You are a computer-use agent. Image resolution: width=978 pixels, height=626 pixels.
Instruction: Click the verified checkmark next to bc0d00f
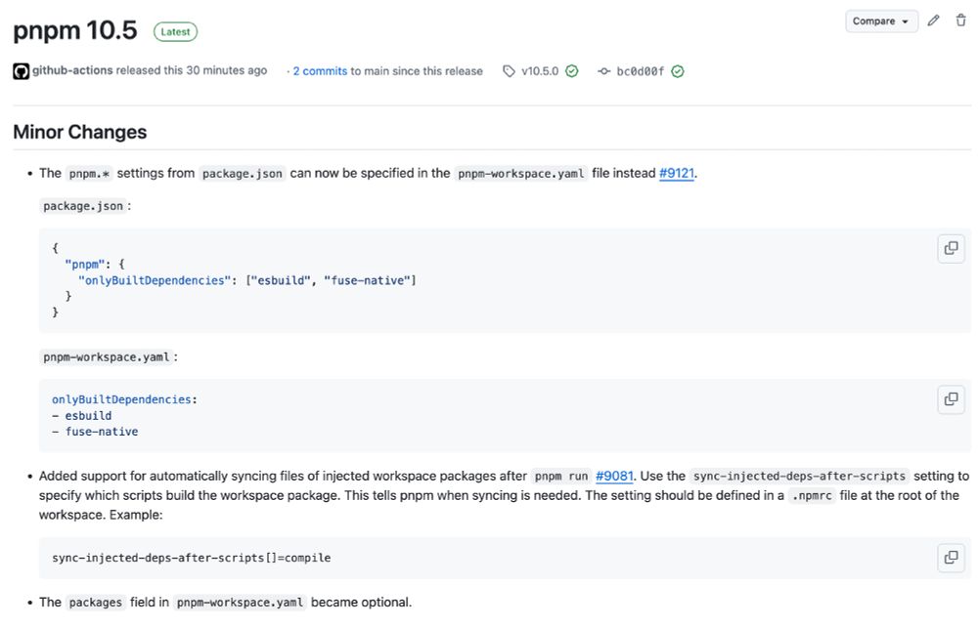pos(678,71)
